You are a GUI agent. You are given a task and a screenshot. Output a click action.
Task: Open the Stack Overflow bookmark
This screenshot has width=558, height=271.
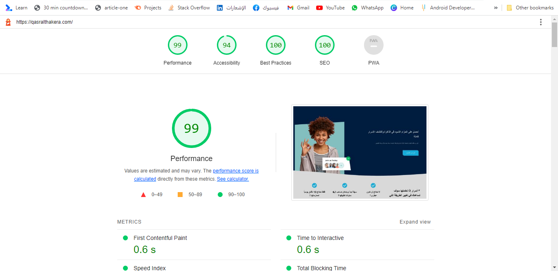click(x=189, y=8)
